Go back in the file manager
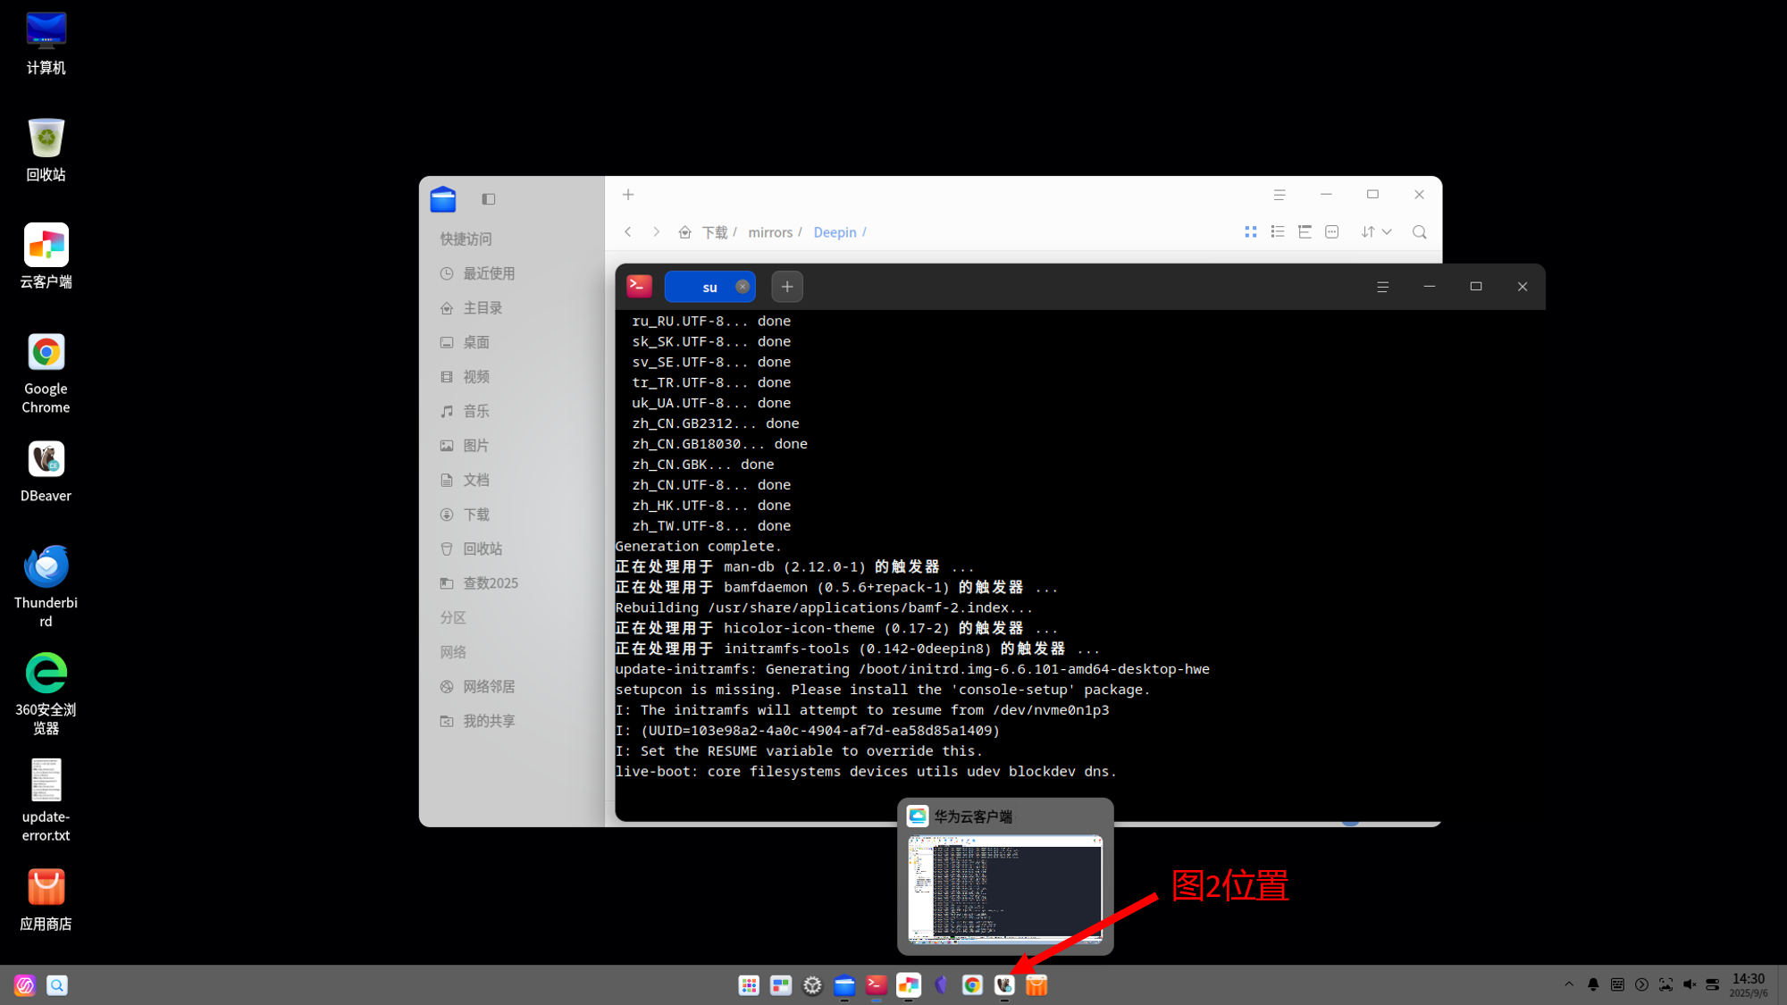This screenshot has width=1787, height=1005. point(628,231)
